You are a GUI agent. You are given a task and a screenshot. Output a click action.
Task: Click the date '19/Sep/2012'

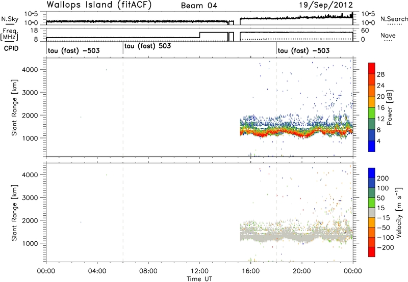pos(326,5)
